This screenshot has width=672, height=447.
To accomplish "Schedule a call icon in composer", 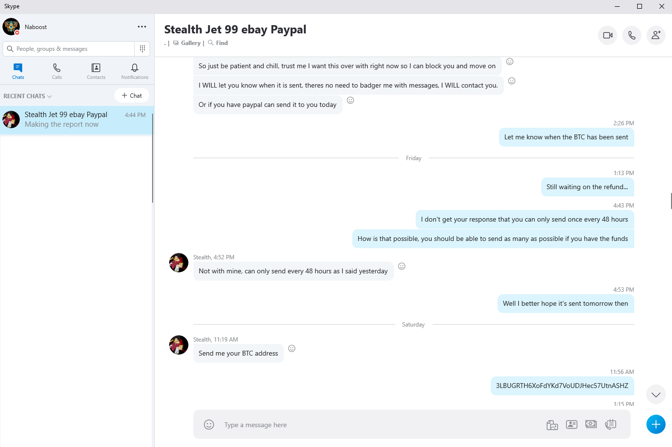I will pos(610,424).
